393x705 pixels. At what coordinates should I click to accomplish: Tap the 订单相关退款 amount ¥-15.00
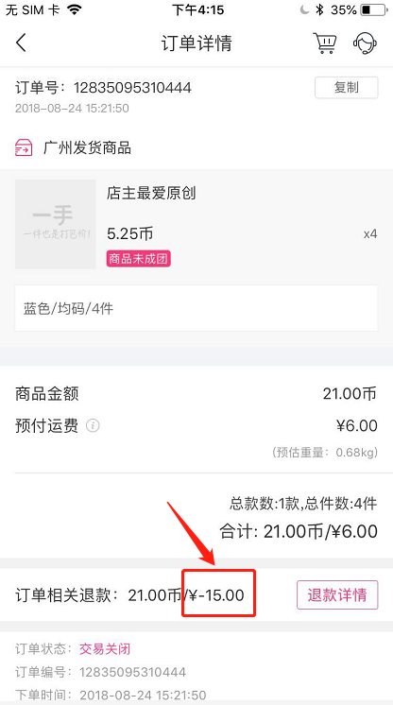click(x=216, y=595)
